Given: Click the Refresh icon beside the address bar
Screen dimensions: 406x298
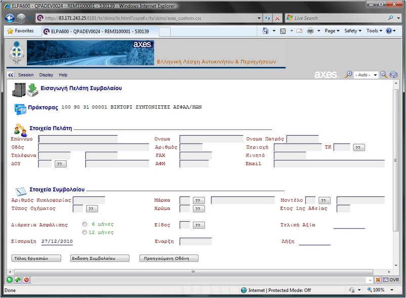Looking at the screenshot, I should coord(267,18).
